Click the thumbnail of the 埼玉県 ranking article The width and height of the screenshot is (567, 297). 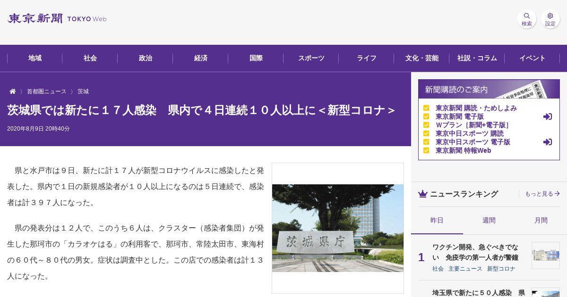[x=546, y=293]
